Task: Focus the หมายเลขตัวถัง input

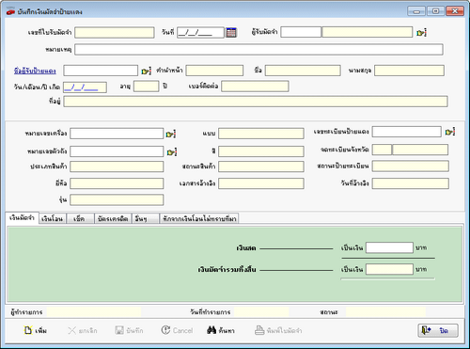Action: pyautogui.click(x=117, y=151)
